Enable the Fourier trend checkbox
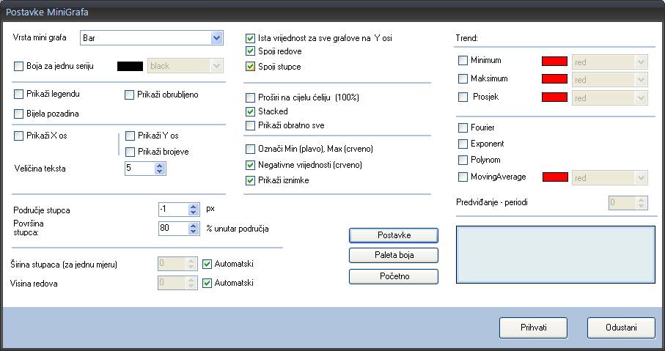Image resolution: width=665 pixels, height=351 pixels. pyautogui.click(x=463, y=128)
